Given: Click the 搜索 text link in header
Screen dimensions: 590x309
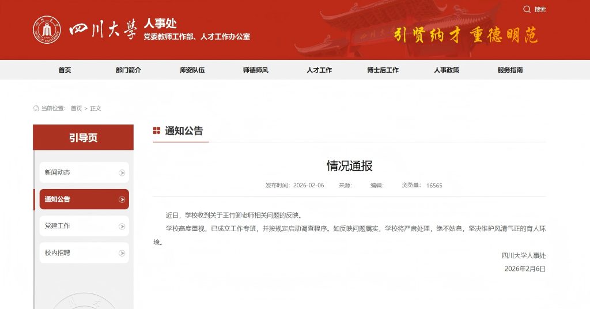Looking at the screenshot, I should 540,9.
